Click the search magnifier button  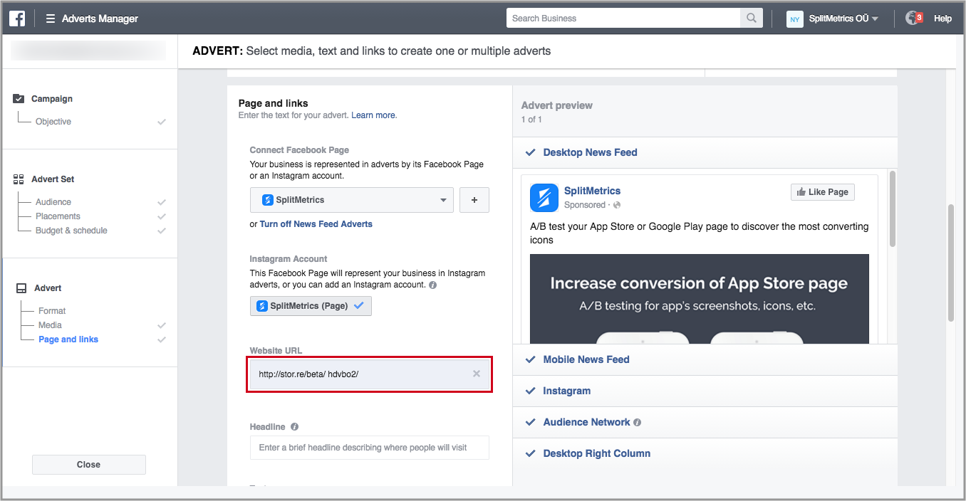point(752,19)
